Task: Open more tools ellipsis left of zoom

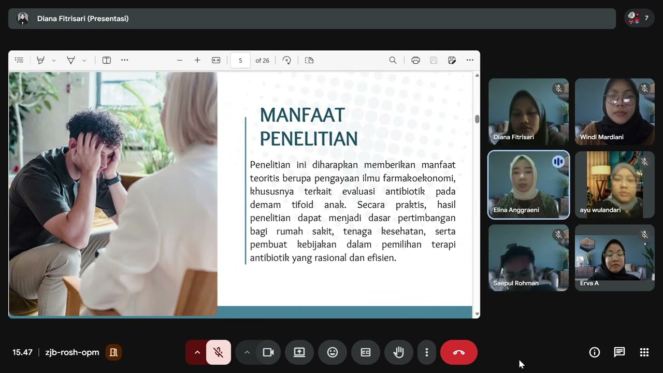Action: coord(124,60)
